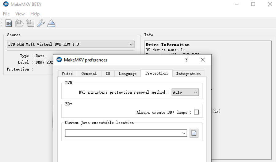276x162 pixels.
Task: Click the [3x] text in Info panel
Action: pyautogui.click(x=216, y=111)
